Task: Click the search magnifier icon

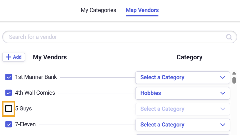Action: coord(229,37)
